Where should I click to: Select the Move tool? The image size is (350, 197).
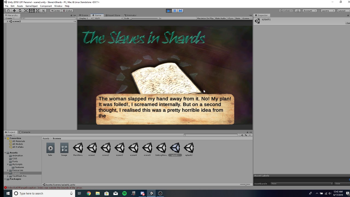tap(14, 11)
